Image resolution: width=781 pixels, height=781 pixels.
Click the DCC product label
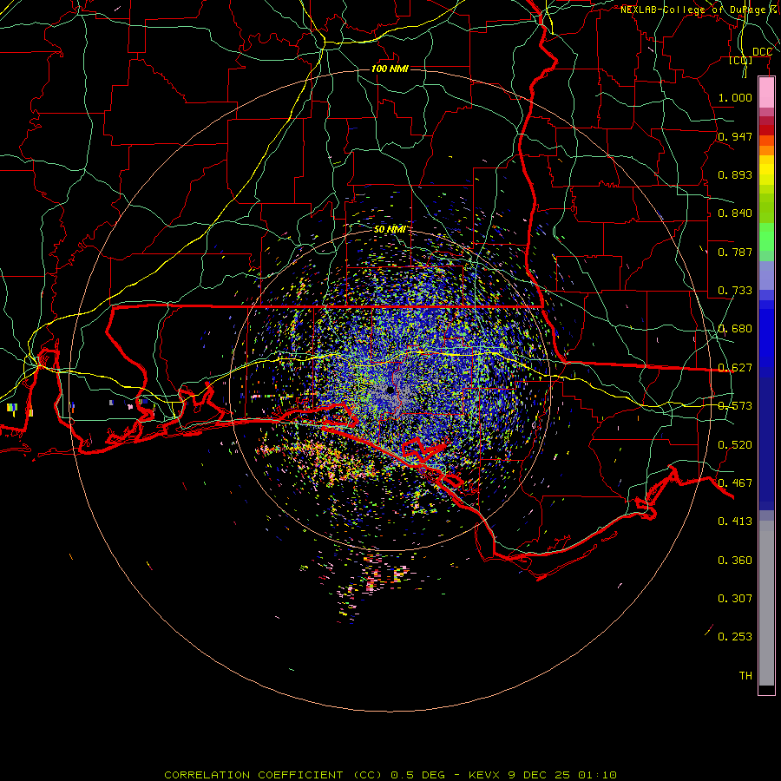[x=762, y=52]
